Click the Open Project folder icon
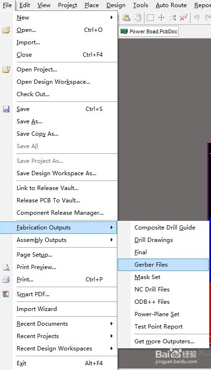The width and height of the screenshot is (211, 370). pos(6,70)
